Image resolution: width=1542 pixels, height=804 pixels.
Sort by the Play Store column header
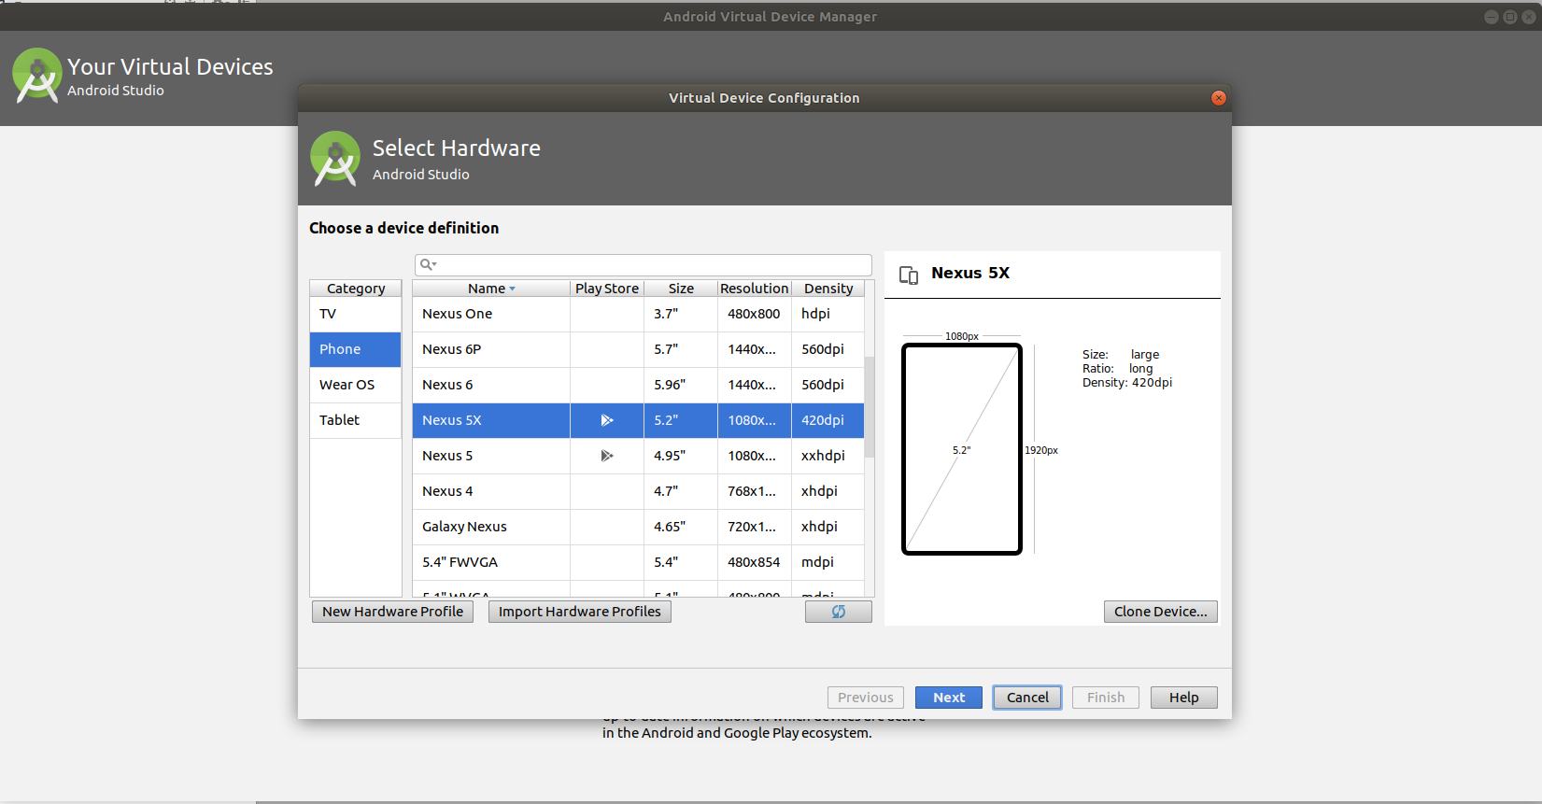[x=607, y=289]
